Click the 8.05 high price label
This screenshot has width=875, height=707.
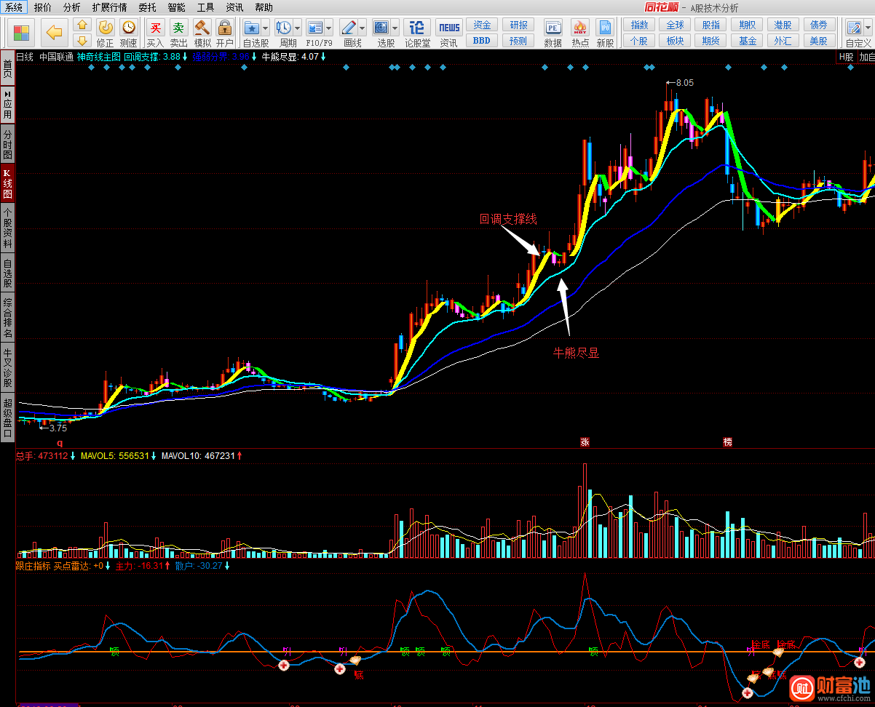[684, 83]
